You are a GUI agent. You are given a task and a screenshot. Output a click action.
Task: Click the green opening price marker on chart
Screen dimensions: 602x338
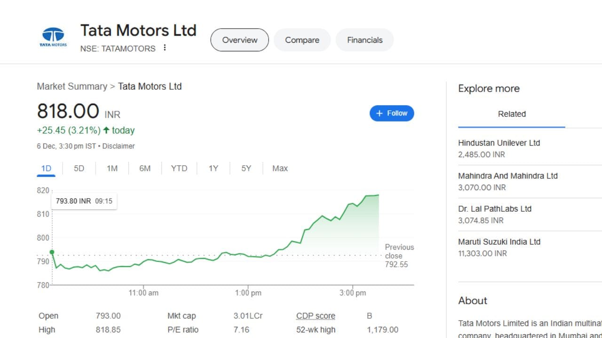[x=52, y=253]
